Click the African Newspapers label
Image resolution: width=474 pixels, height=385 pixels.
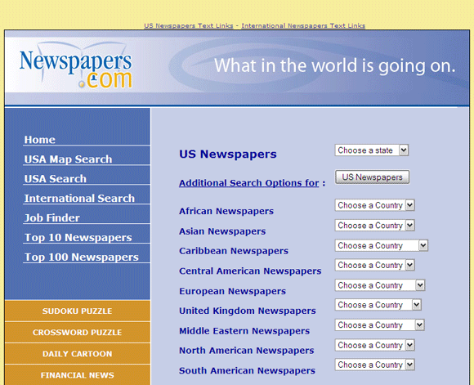(226, 211)
